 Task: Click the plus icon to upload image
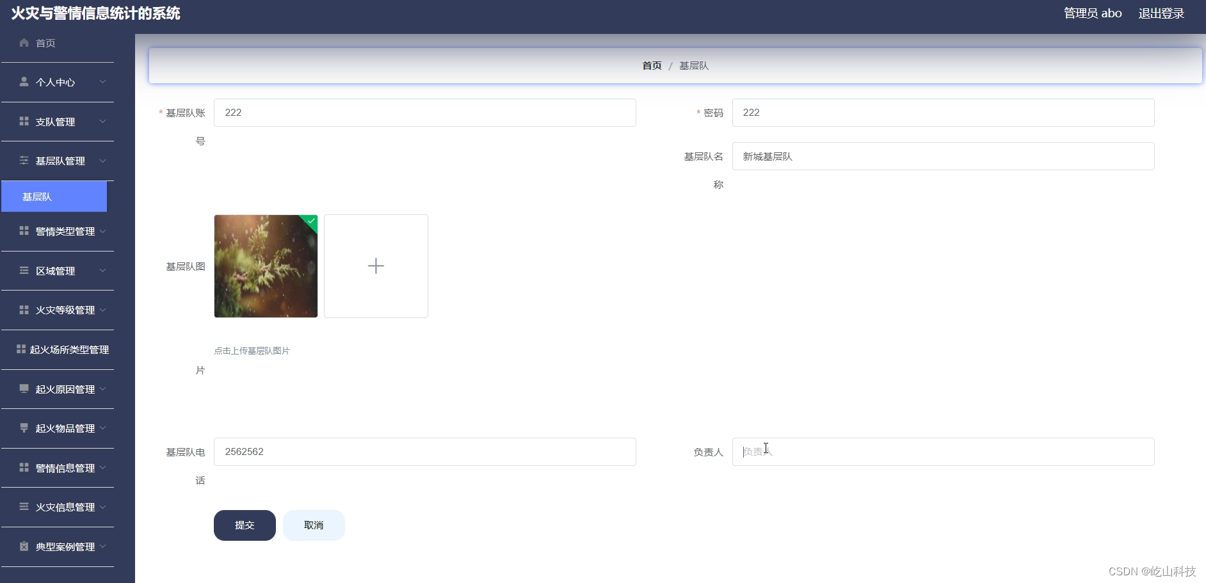(376, 266)
